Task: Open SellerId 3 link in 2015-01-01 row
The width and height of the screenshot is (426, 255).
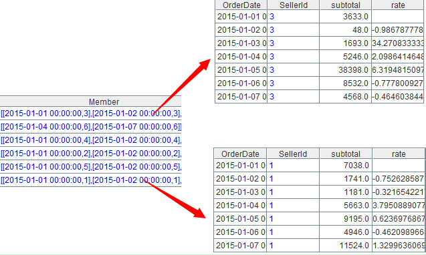Action: pyautogui.click(x=272, y=17)
